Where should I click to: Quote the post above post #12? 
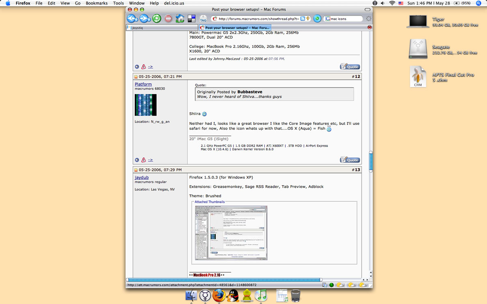pyautogui.click(x=350, y=66)
